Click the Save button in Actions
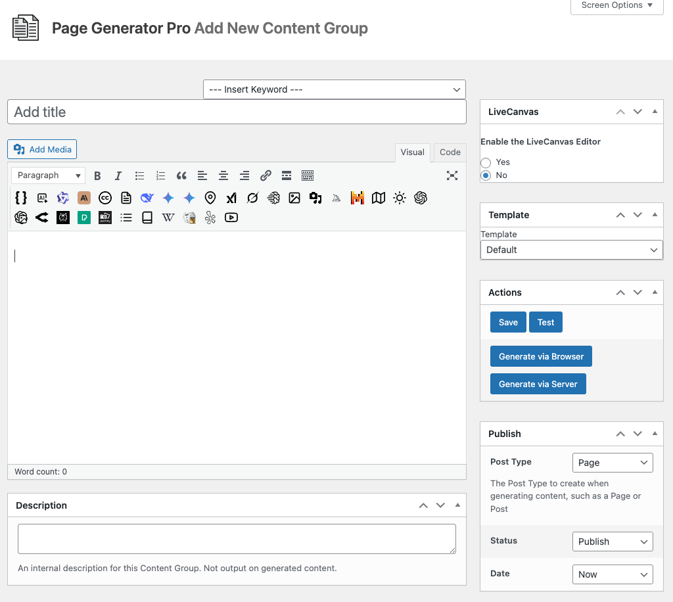 point(507,322)
